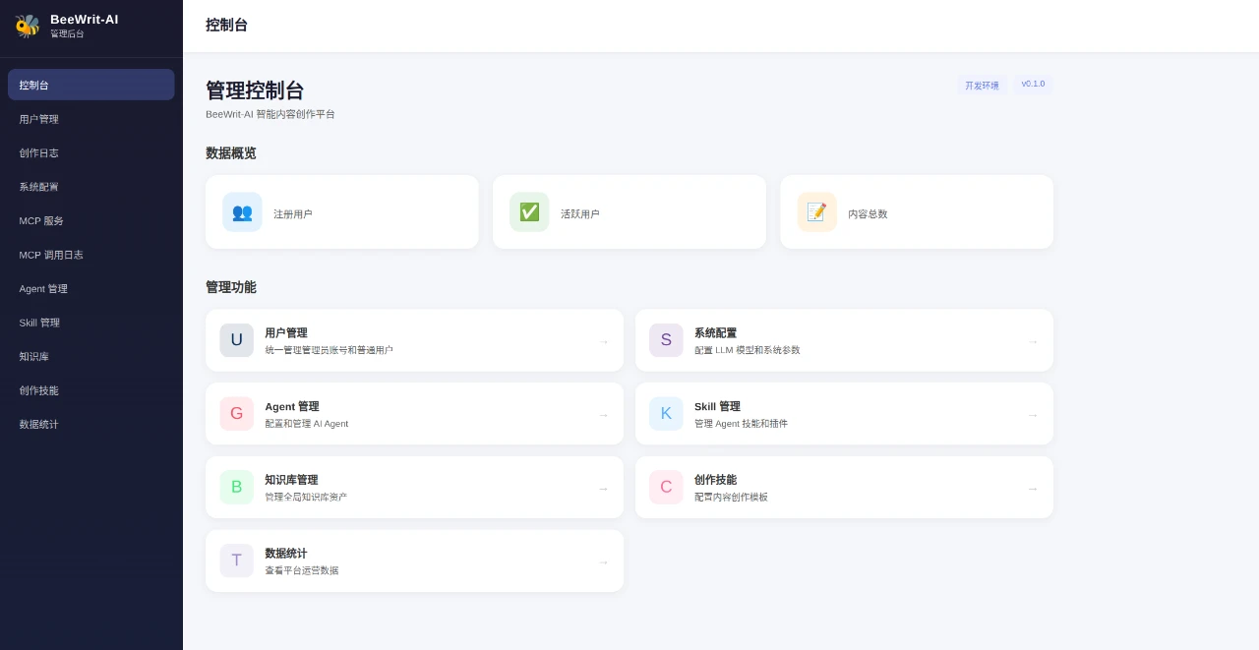
Task: Click the S icon for 系统配置
Action: point(666,340)
